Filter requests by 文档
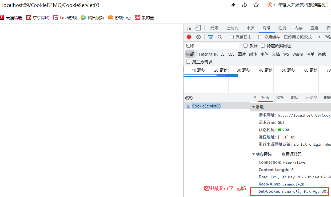This screenshot has height=197, width=331. [276, 54]
